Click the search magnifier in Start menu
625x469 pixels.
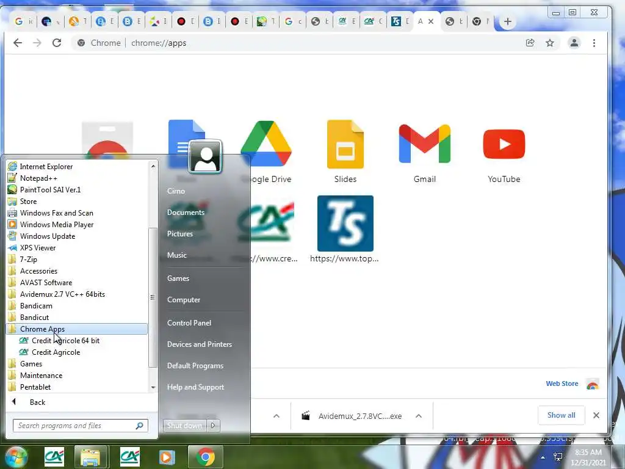click(x=139, y=426)
